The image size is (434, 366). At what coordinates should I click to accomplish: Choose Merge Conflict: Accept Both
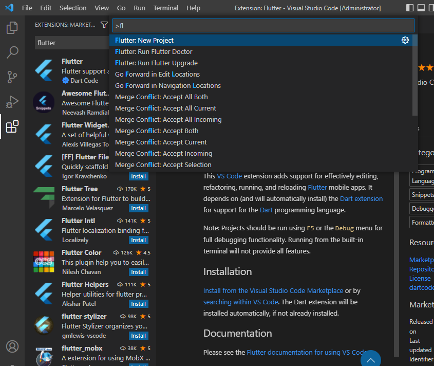pyautogui.click(x=260, y=131)
